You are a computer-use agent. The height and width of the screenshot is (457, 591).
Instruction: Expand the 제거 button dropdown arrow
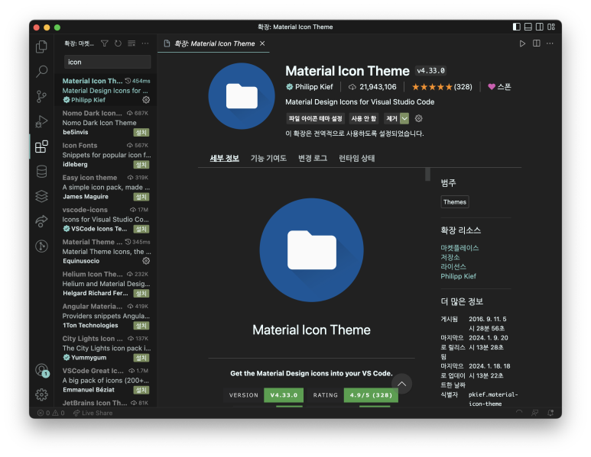[x=404, y=118]
